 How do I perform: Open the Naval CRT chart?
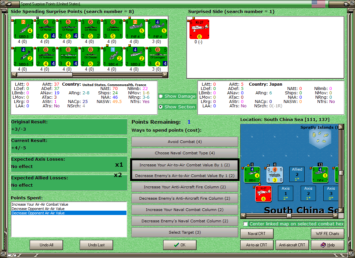pyautogui.click(x=257, y=234)
